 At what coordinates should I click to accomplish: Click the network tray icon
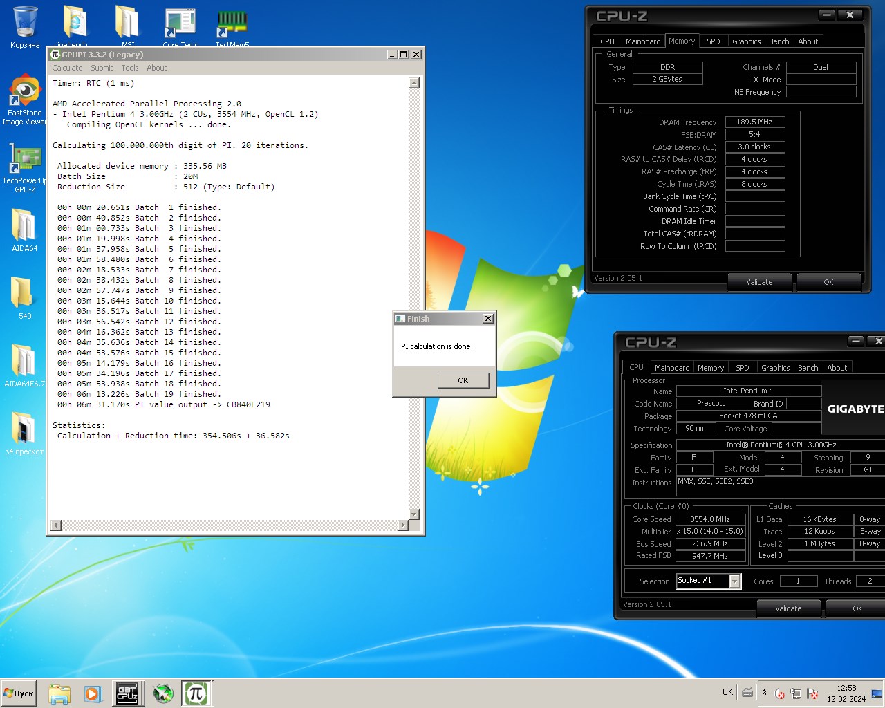pyautogui.click(x=796, y=693)
